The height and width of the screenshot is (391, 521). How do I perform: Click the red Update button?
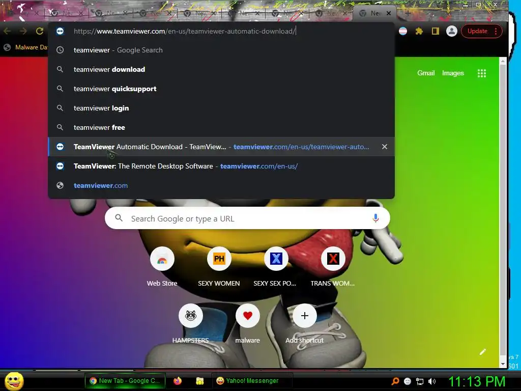pyautogui.click(x=477, y=31)
